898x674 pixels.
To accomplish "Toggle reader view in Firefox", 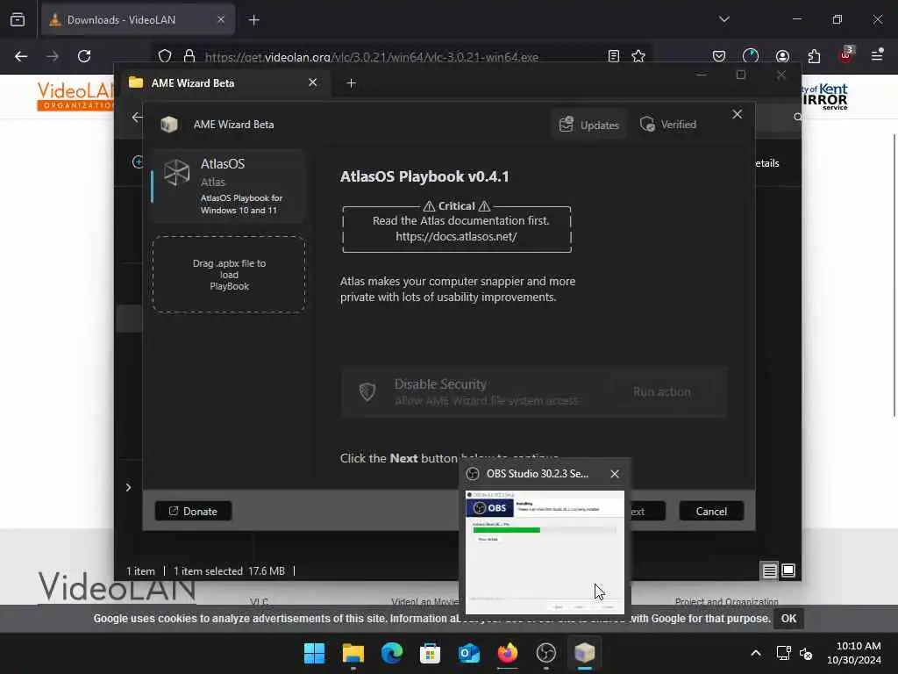I will (613, 56).
